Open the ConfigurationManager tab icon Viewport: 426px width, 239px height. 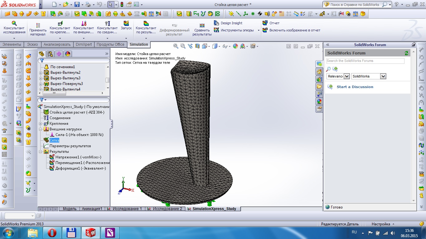[50, 54]
